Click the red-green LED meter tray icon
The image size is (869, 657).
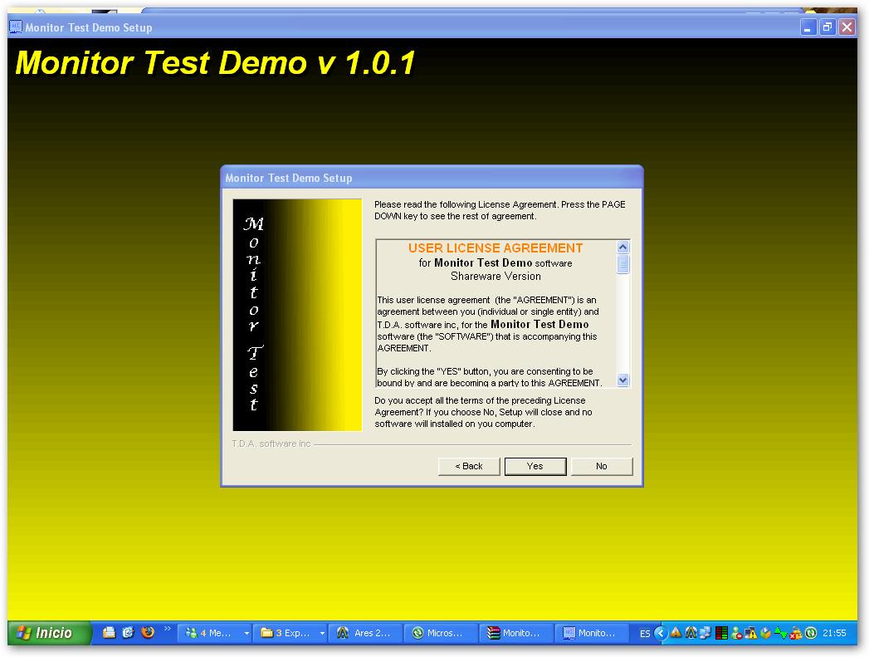tap(721, 633)
